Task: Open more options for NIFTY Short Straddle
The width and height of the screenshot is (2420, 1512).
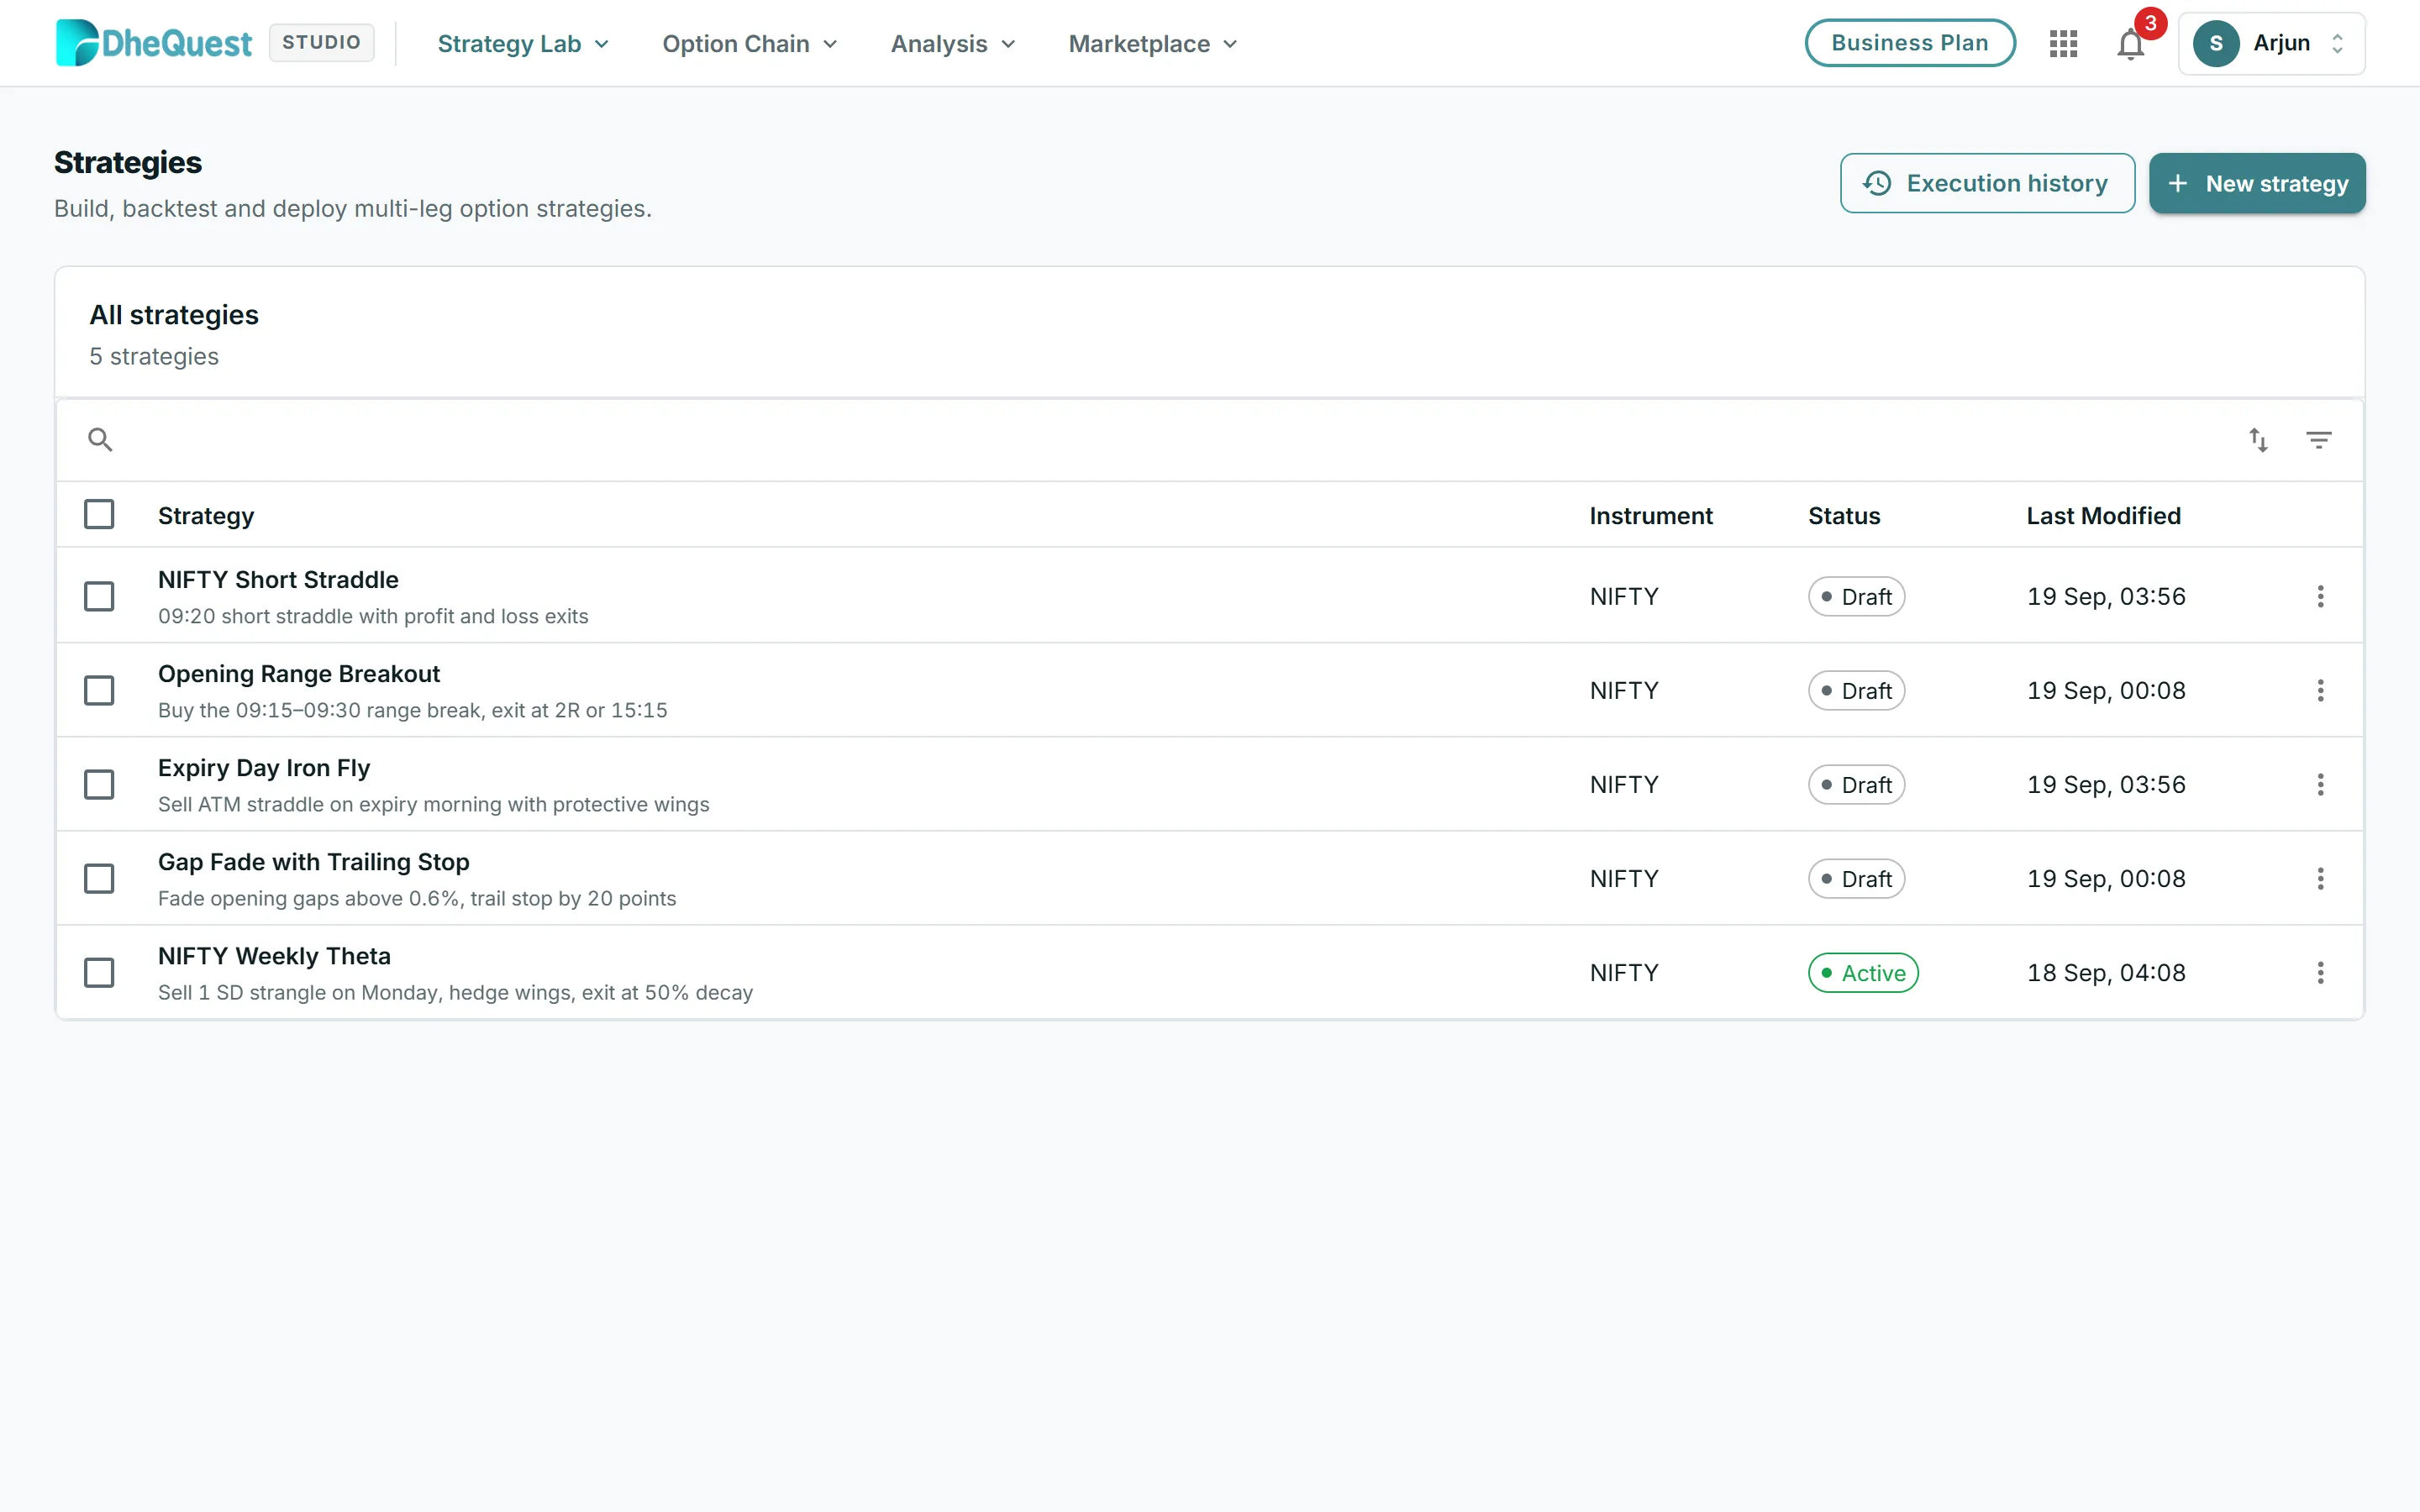Action: click(2320, 596)
